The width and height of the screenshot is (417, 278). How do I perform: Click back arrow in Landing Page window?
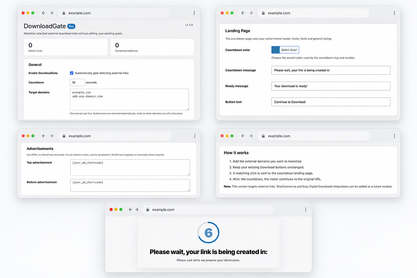(243, 13)
